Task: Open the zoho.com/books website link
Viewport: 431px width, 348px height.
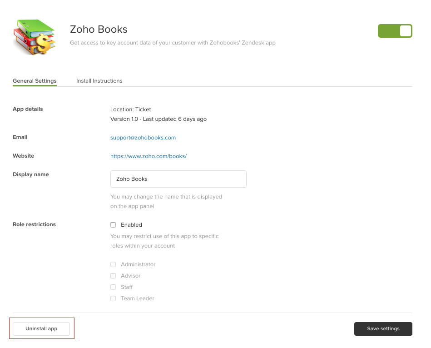Action: 149,156
